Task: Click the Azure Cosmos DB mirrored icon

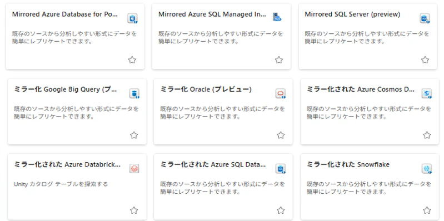Action: pyautogui.click(x=427, y=94)
